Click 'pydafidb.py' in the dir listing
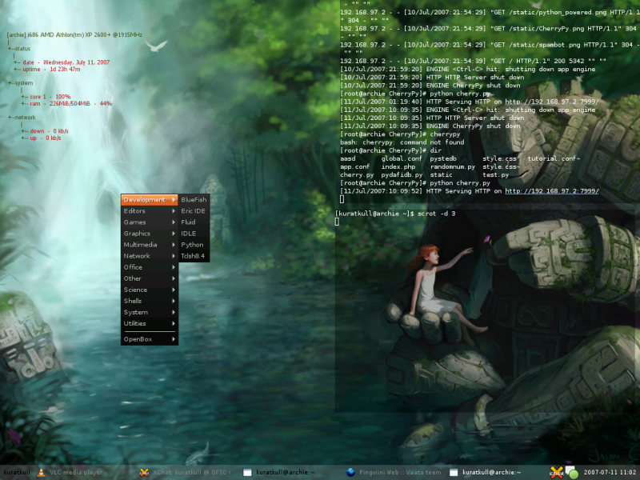Screen dimensions: 640x480 [x=402, y=175]
